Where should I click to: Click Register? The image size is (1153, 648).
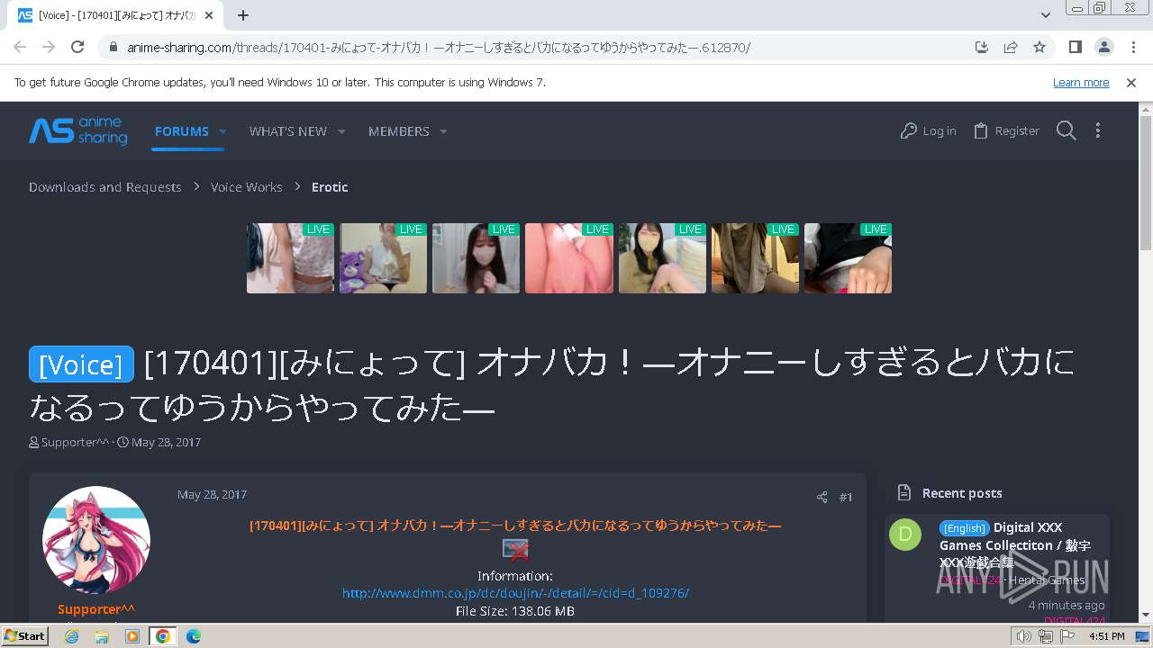tap(1007, 130)
